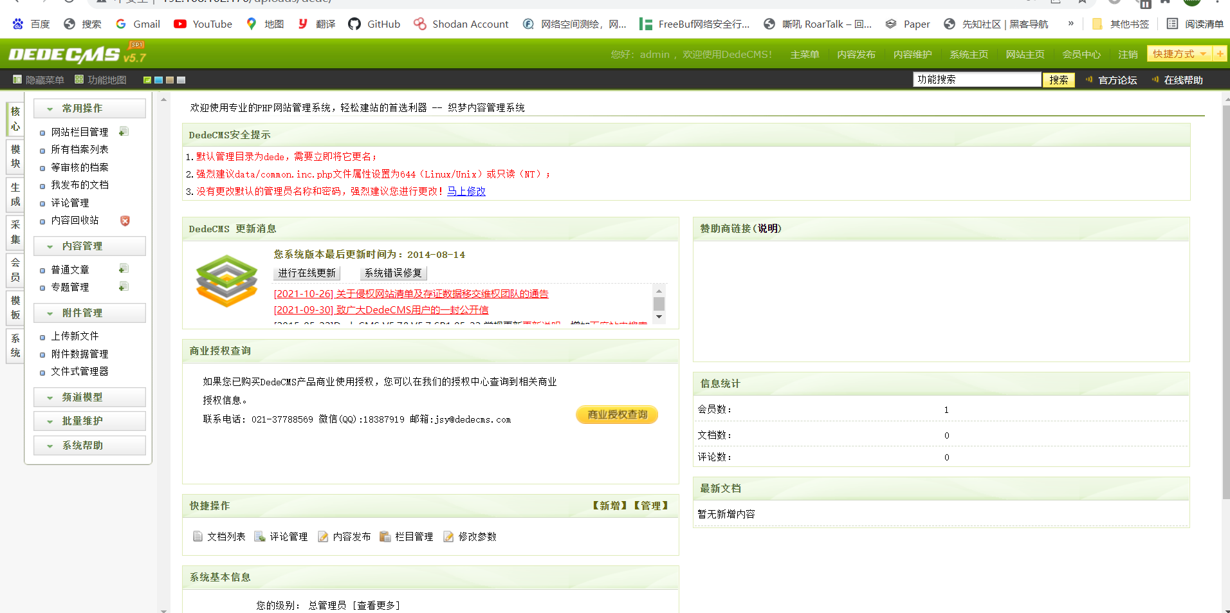Switch to 采集 side tab

15,232
